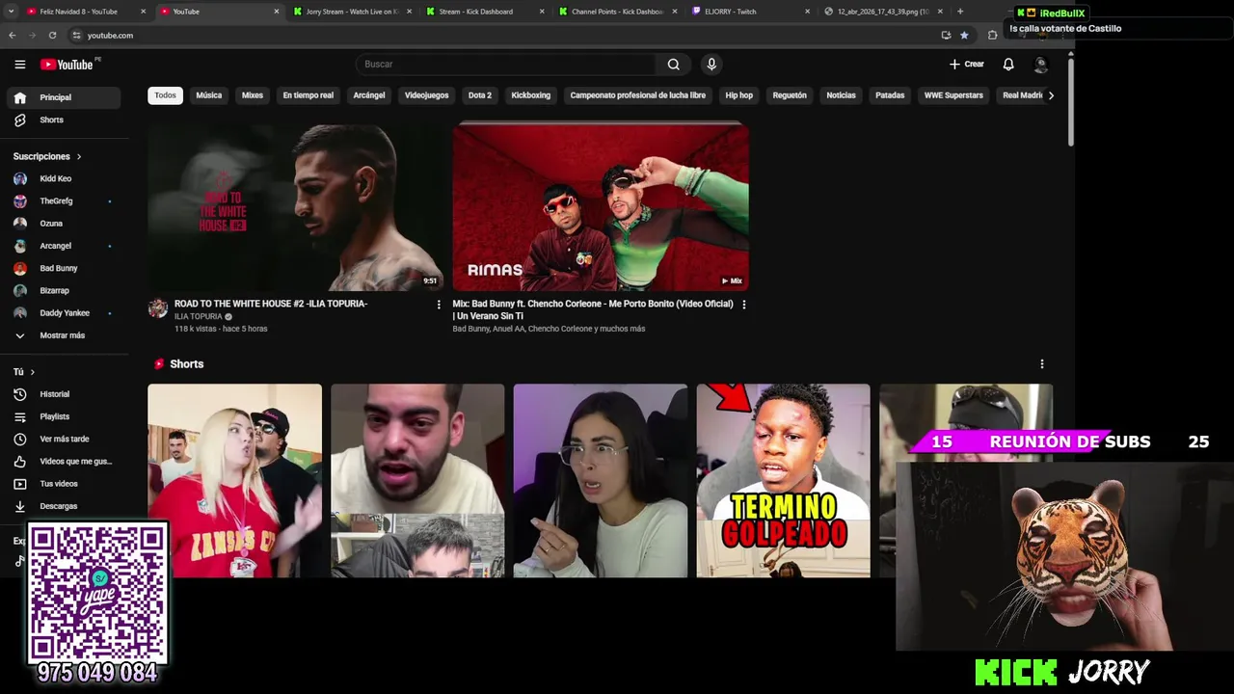
Task: Open the ILIA TOPURIA channel link
Action: [x=199, y=316]
